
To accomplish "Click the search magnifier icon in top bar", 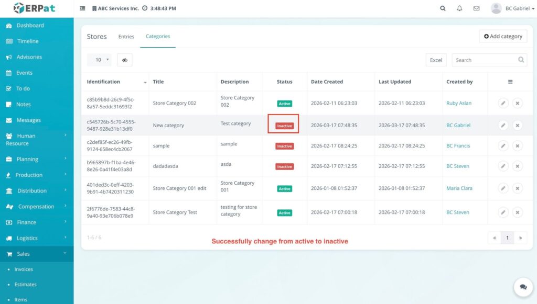I will 443,8.
